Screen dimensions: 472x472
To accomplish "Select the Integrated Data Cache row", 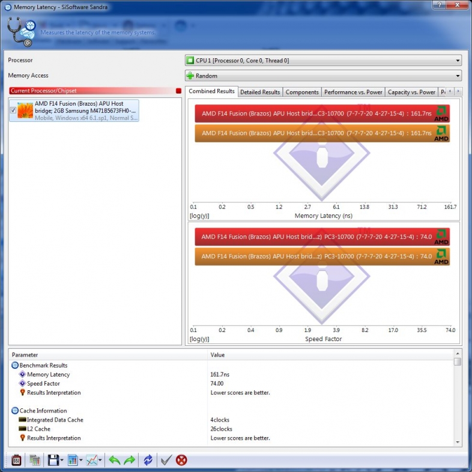I will click(x=231, y=420).
